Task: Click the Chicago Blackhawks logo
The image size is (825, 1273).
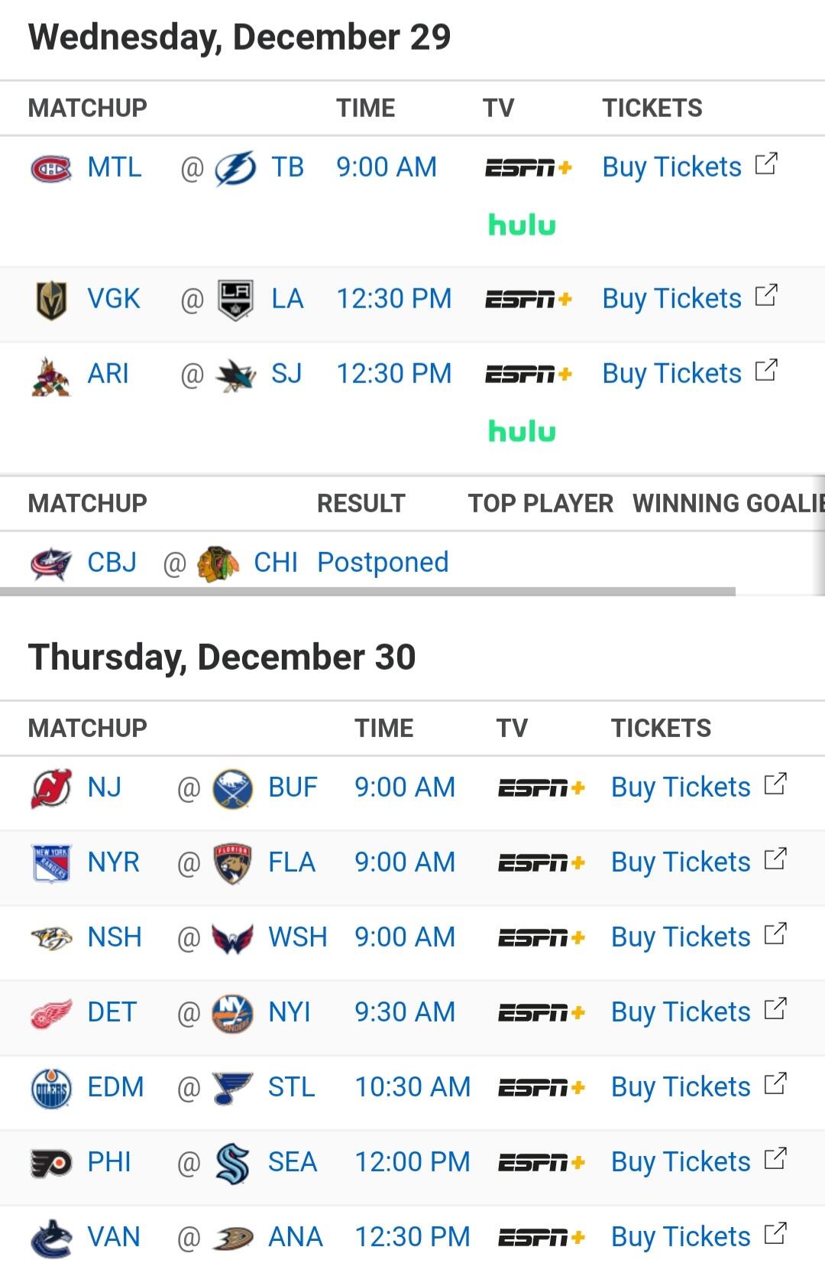Action: click(218, 563)
